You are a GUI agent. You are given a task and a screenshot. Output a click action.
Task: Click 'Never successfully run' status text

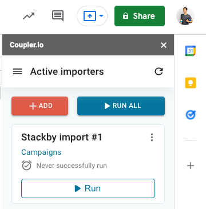72,166
